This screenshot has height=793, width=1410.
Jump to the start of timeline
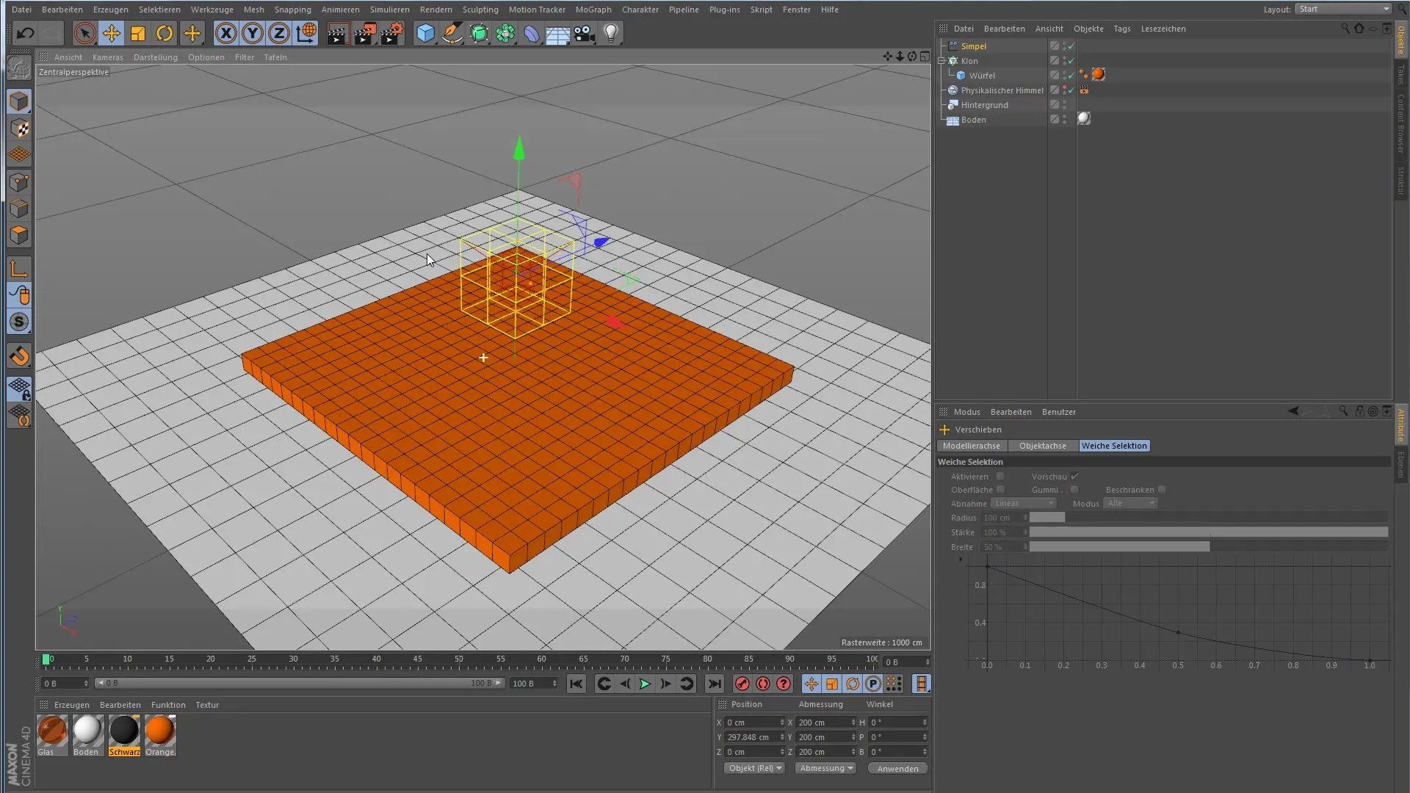point(576,684)
